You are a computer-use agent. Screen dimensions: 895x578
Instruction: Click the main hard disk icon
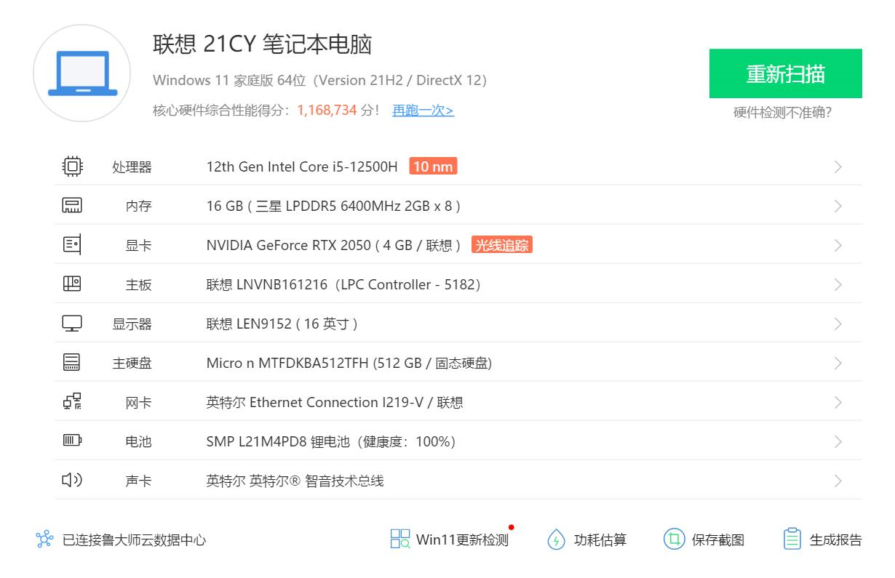tap(72, 363)
